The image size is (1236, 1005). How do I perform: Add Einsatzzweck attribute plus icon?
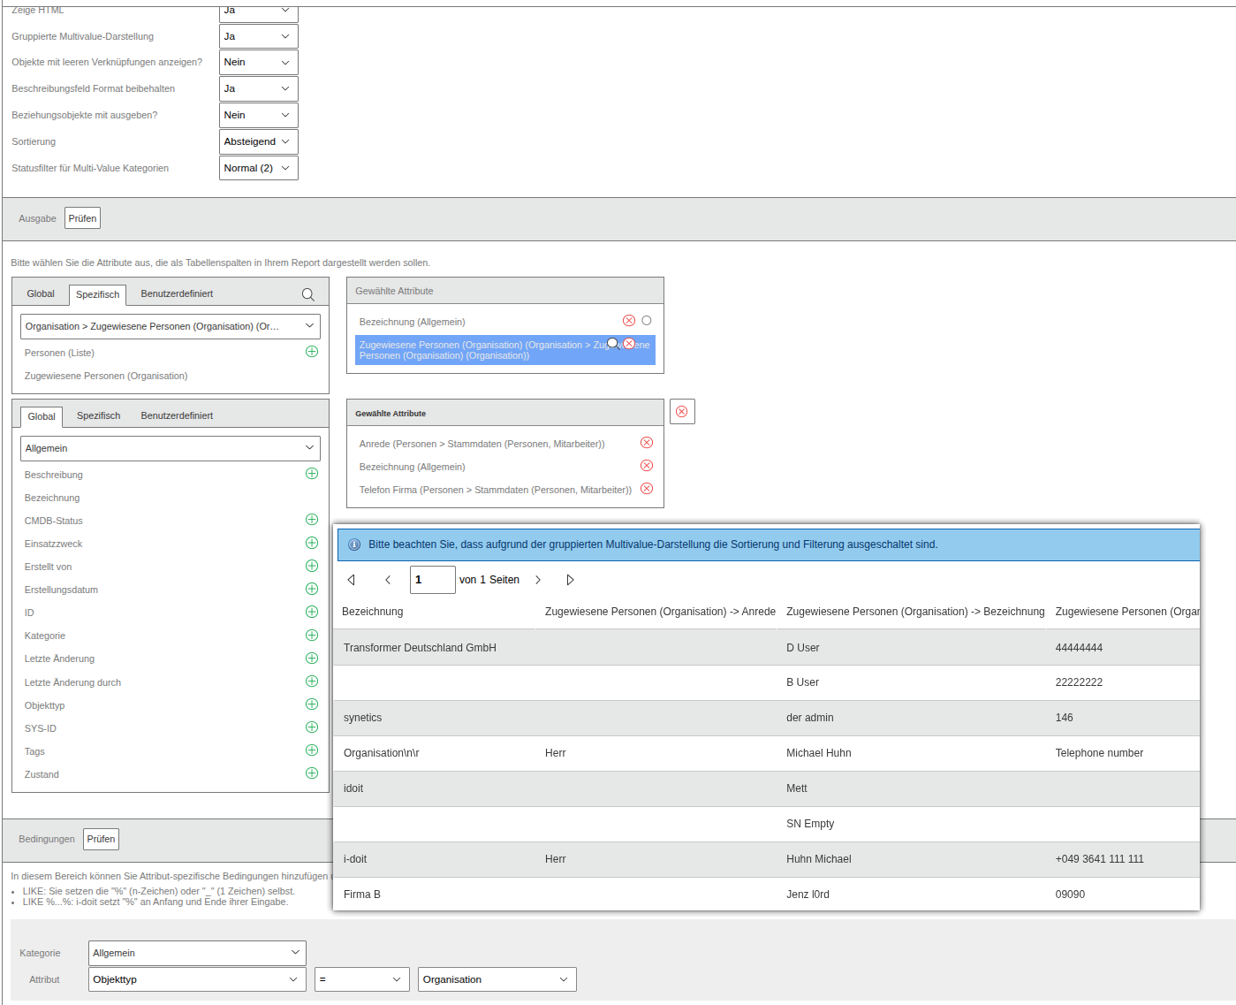pos(312,543)
